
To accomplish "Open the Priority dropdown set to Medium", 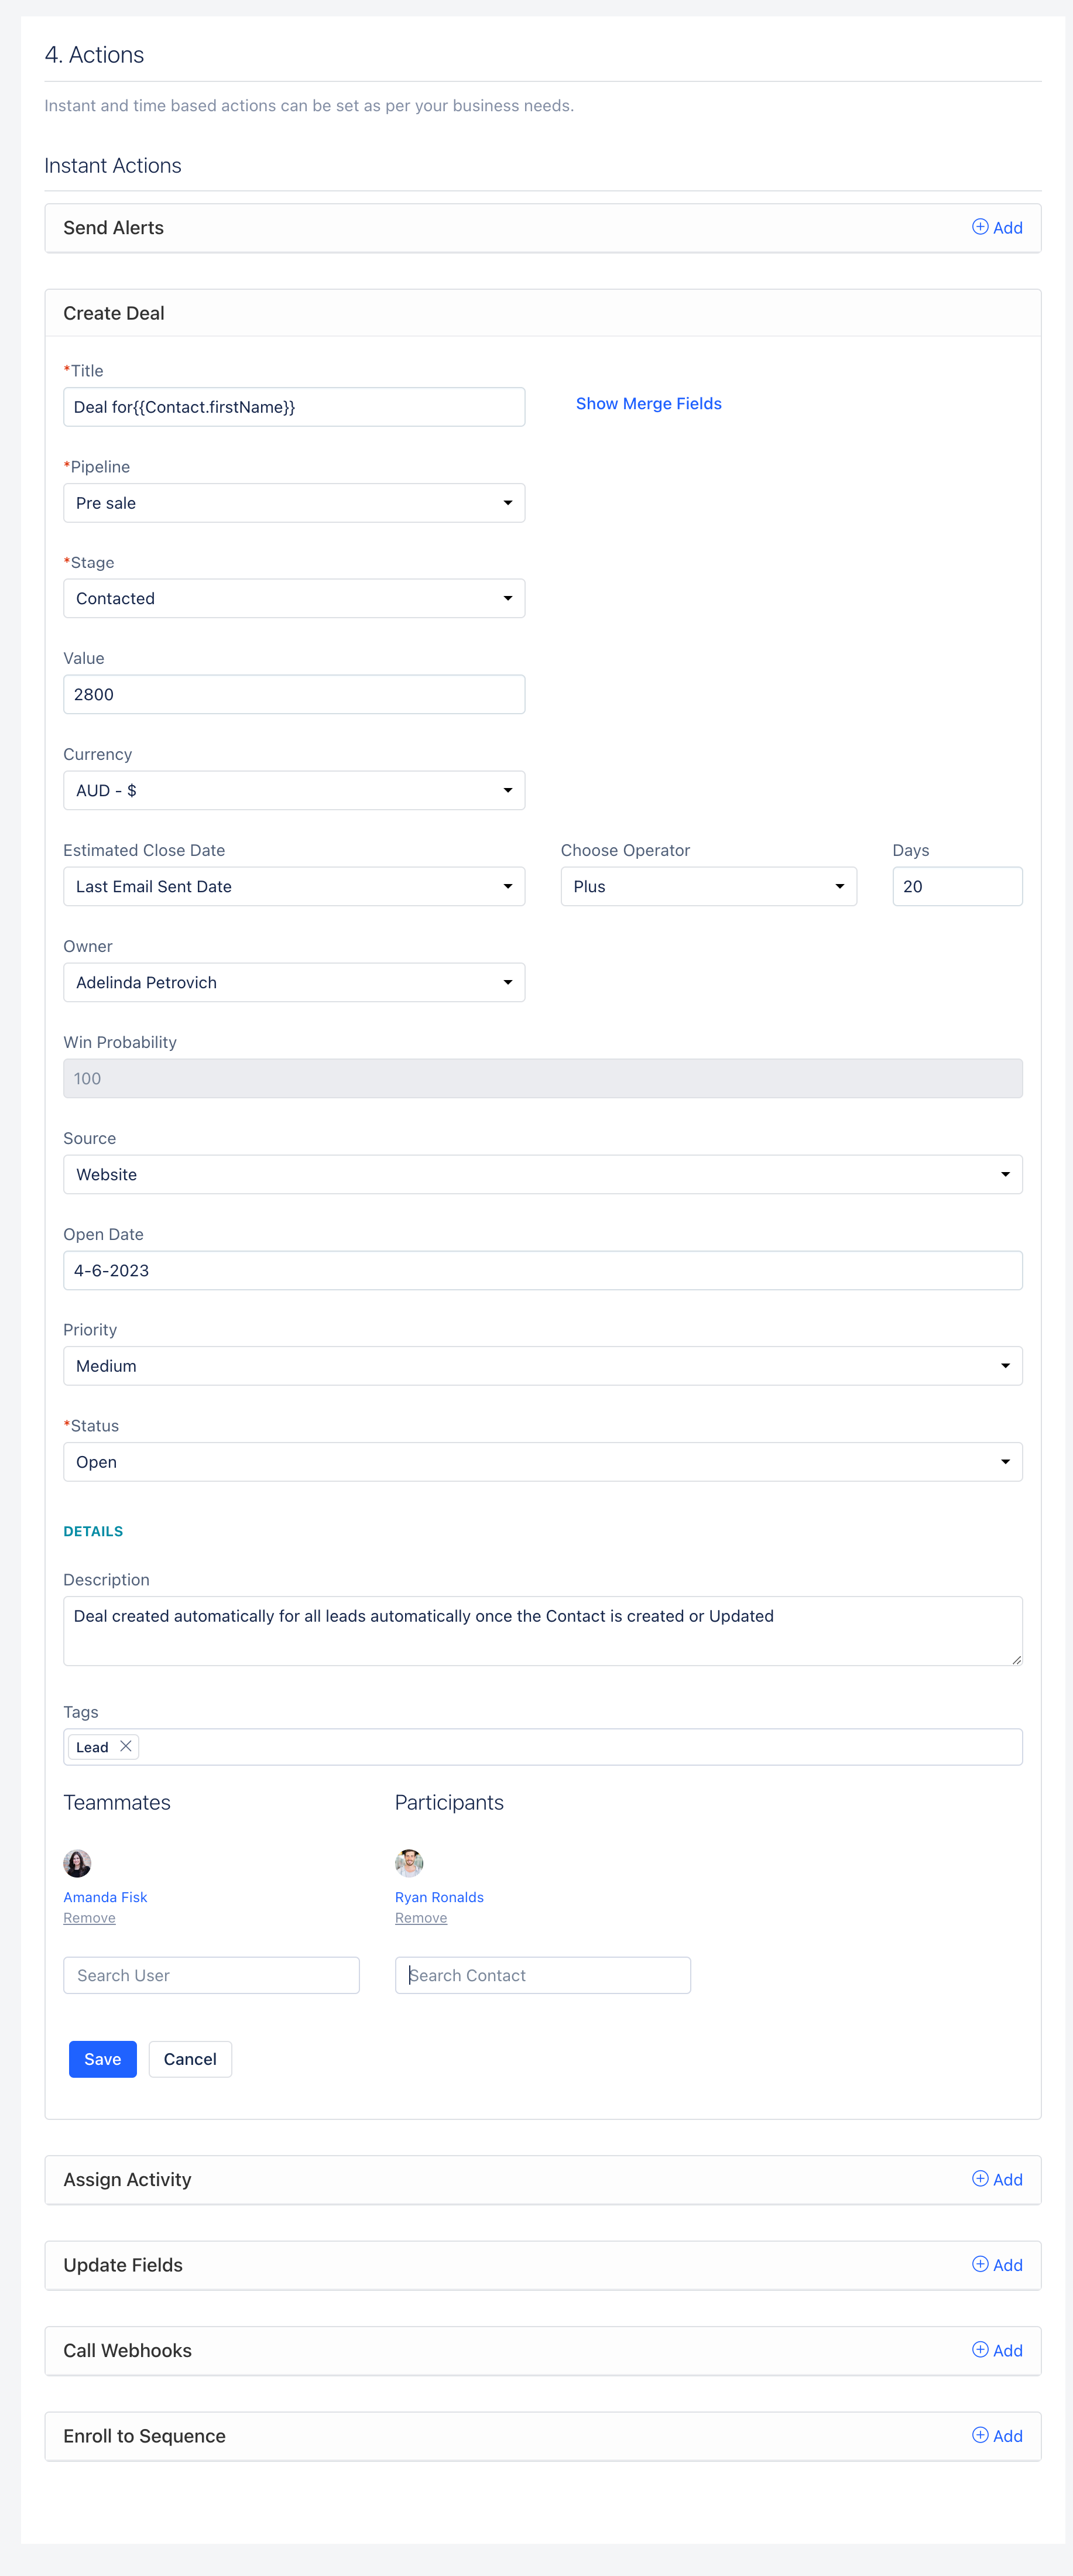I will tap(542, 1366).
